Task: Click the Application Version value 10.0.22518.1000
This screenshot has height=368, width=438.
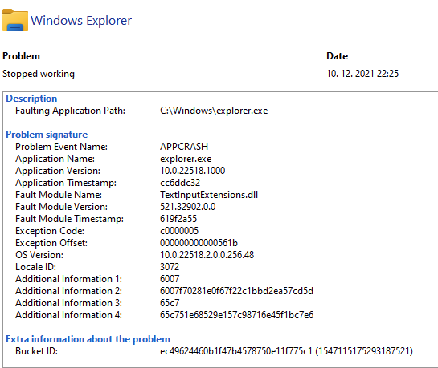Action: 192,171
